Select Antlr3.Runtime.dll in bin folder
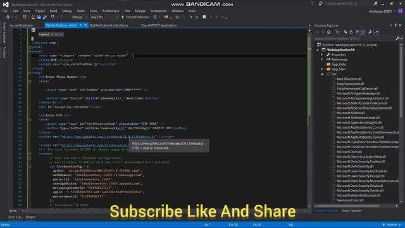 (x=349, y=79)
